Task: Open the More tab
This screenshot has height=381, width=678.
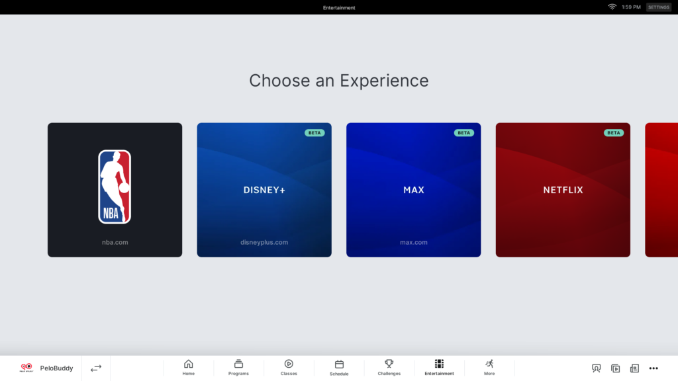Action: tap(489, 368)
